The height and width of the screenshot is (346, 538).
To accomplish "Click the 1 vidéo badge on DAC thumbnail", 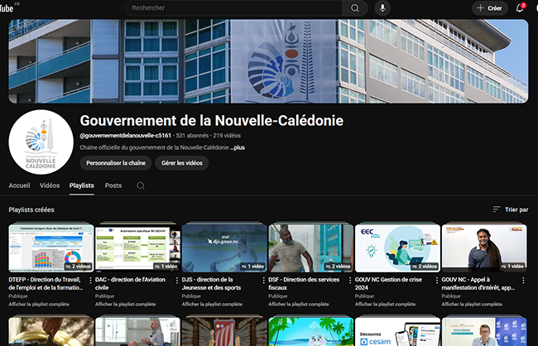I will coord(166,267).
